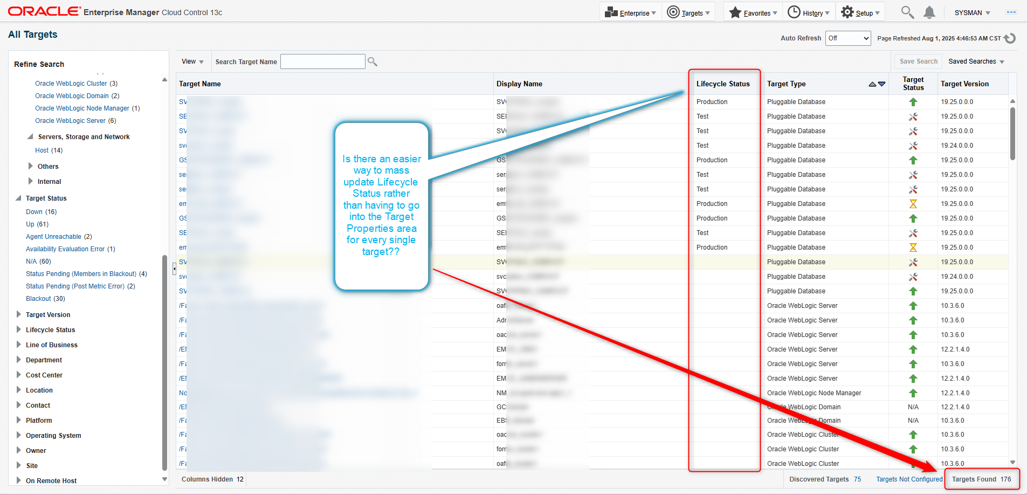Viewport: 1027px width, 495px height.
Task: Click the global search magnifier icon
Action: point(907,12)
